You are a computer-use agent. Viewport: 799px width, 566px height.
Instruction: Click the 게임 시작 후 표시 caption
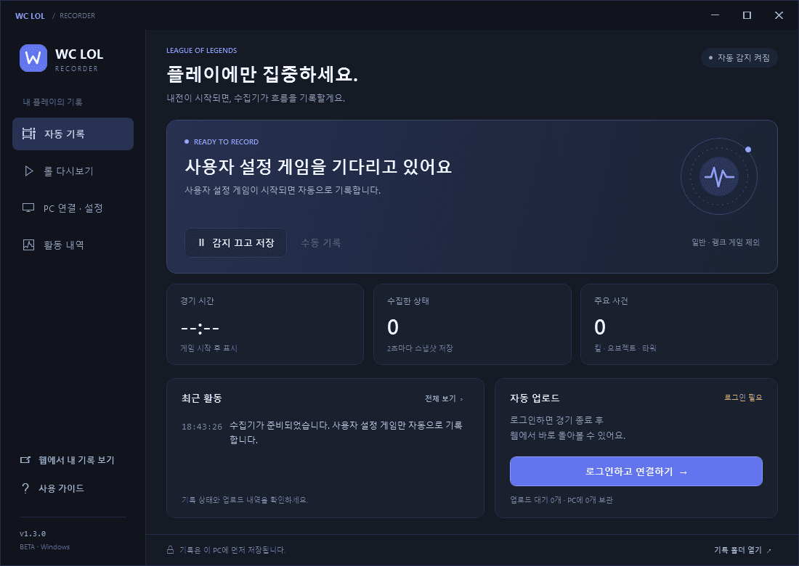tap(209, 348)
